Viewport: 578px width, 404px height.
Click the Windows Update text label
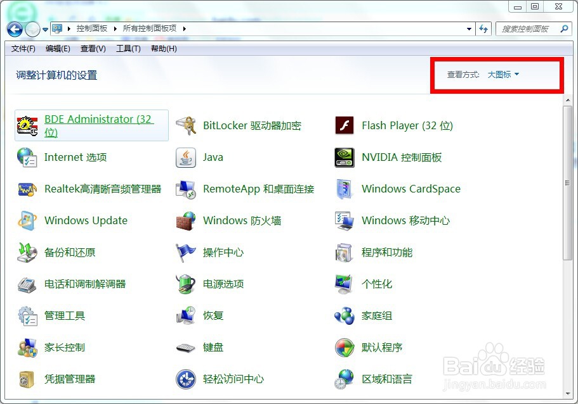click(86, 221)
